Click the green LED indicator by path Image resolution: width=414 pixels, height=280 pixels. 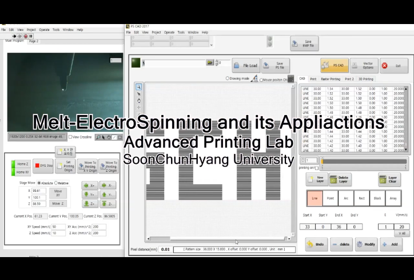[136, 62]
